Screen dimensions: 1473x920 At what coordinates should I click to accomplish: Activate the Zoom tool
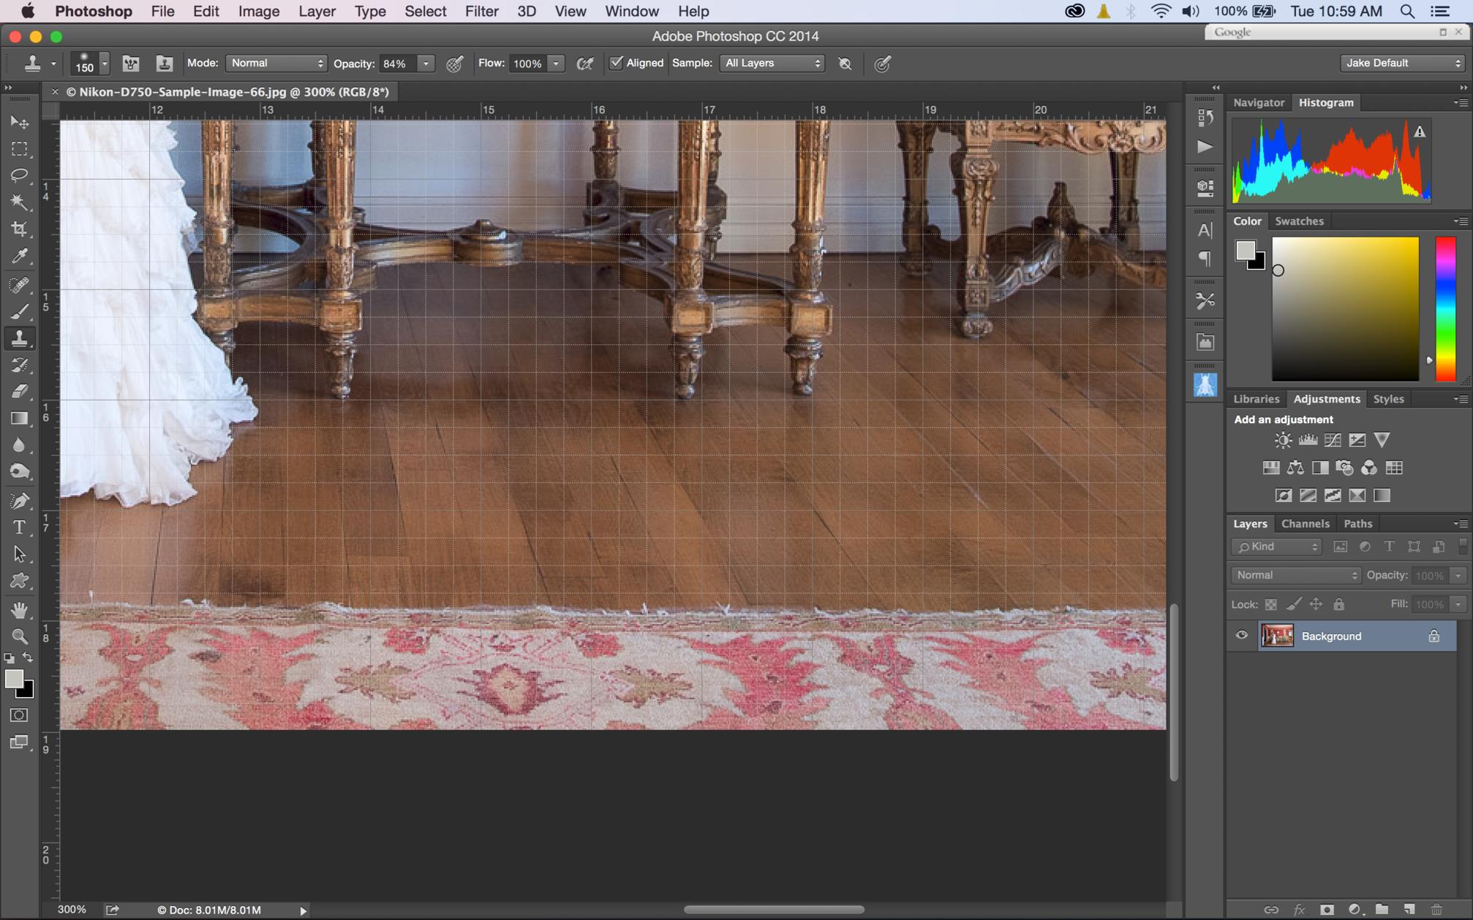pyautogui.click(x=19, y=636)
